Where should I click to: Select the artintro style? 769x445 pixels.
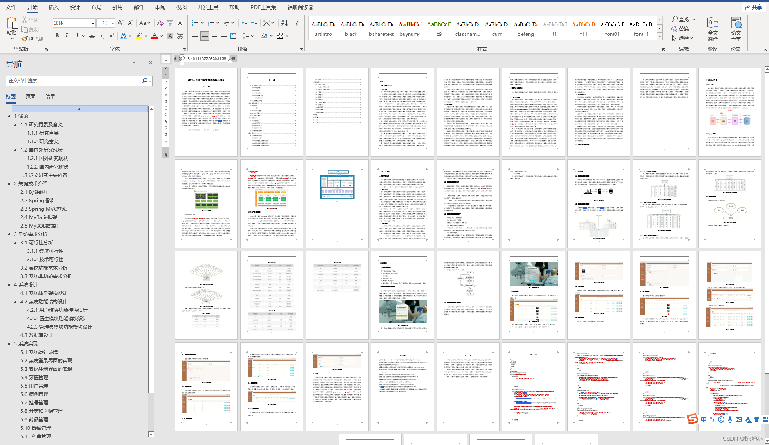pyautogui.click(x=323, y=28)
